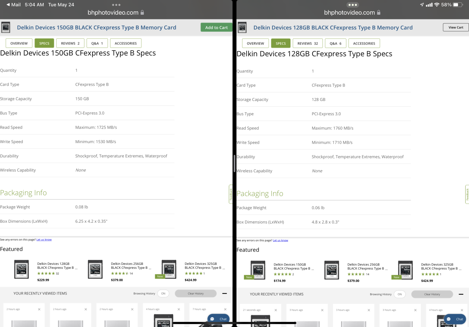Open left pane multitasking three-dots menu
This screenshot has width=469, height=327.
point(116,5)
